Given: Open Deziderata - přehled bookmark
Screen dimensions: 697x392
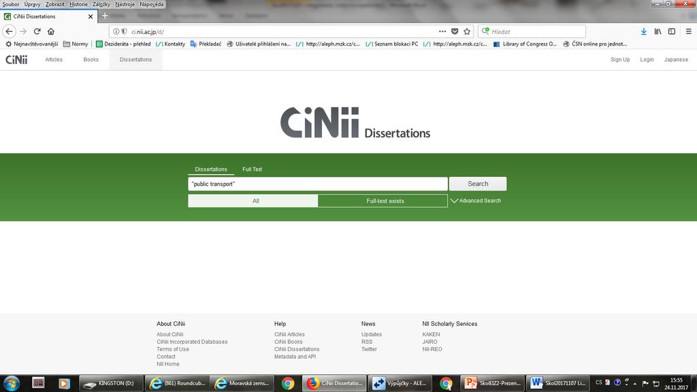Looking at the screenshot, I should 123,44.
